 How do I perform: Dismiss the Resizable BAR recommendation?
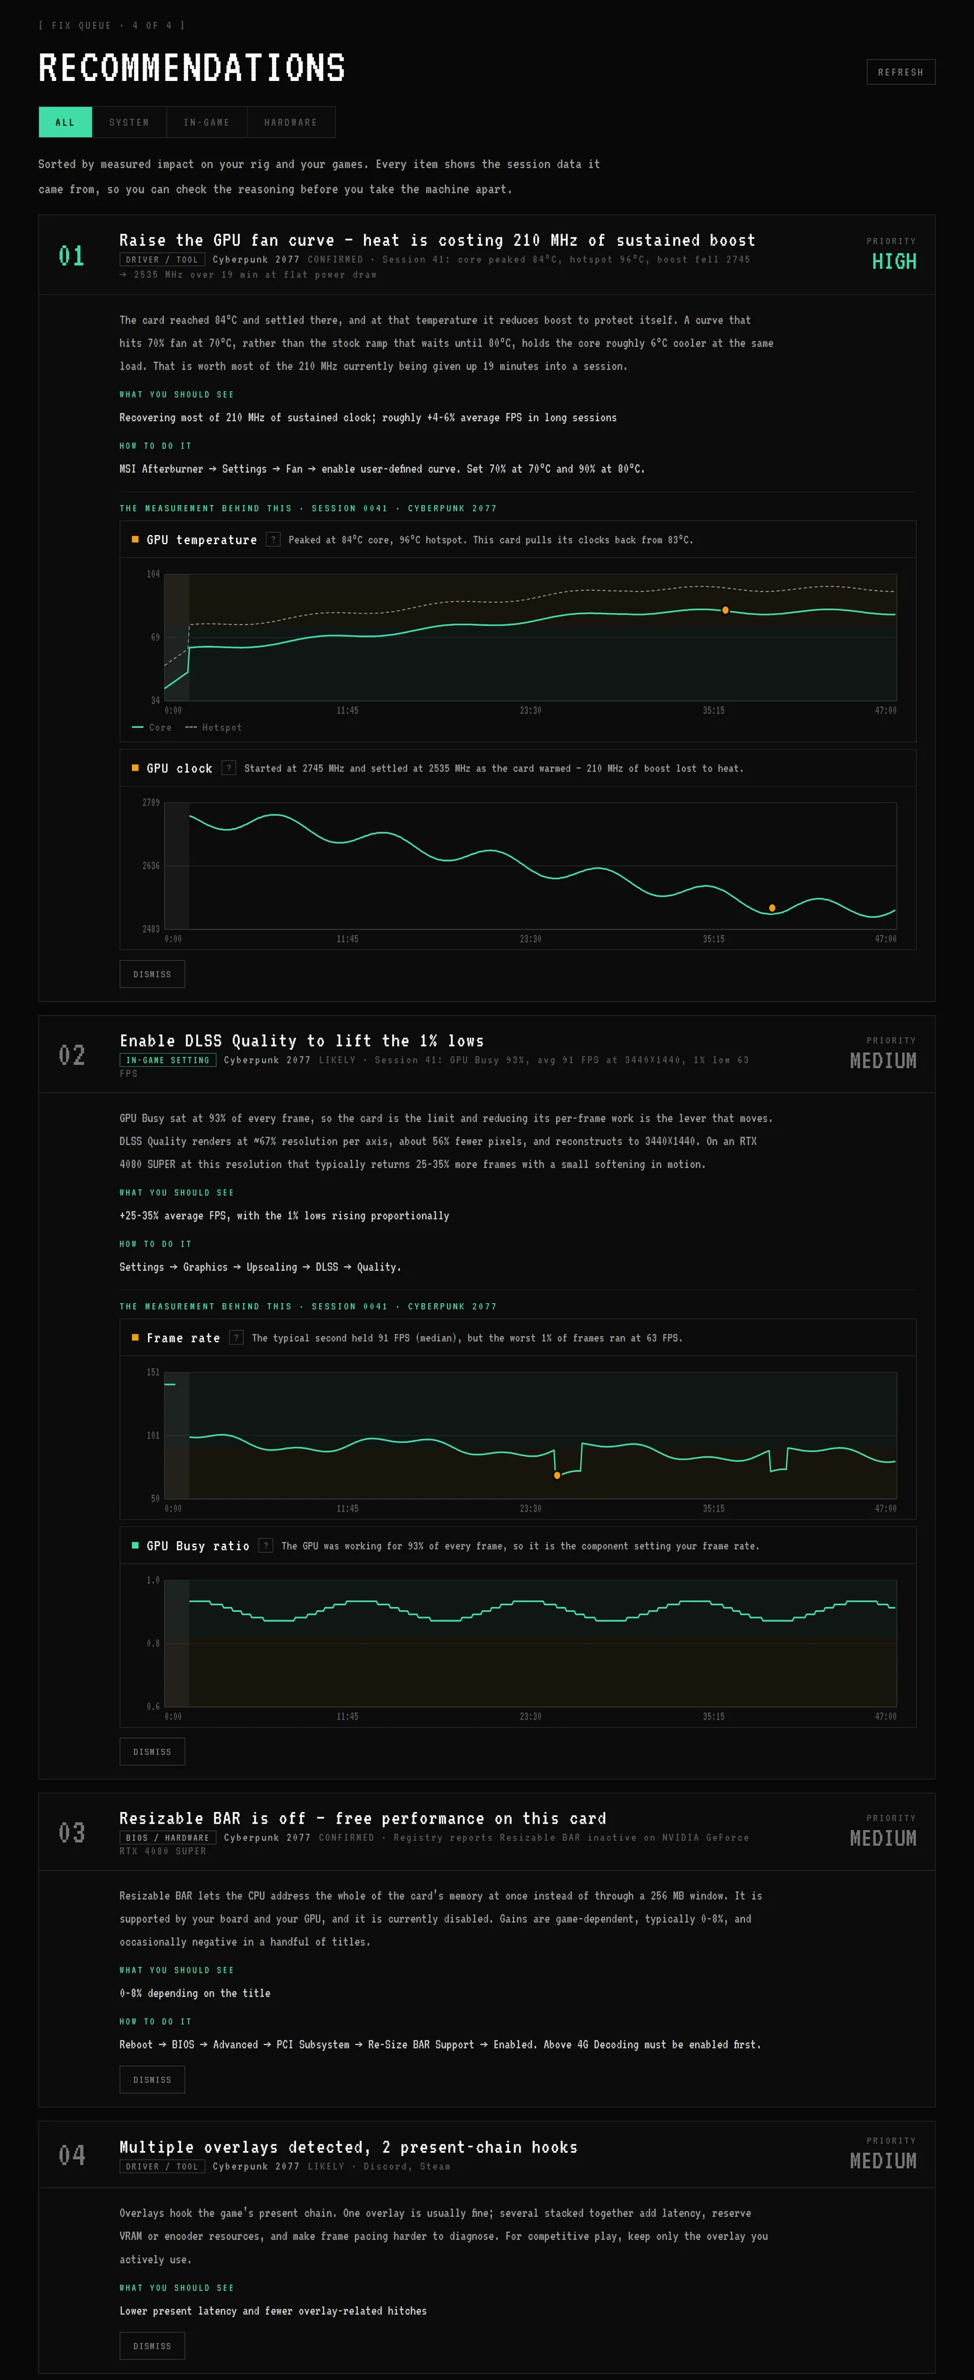tap(152, 2080)
